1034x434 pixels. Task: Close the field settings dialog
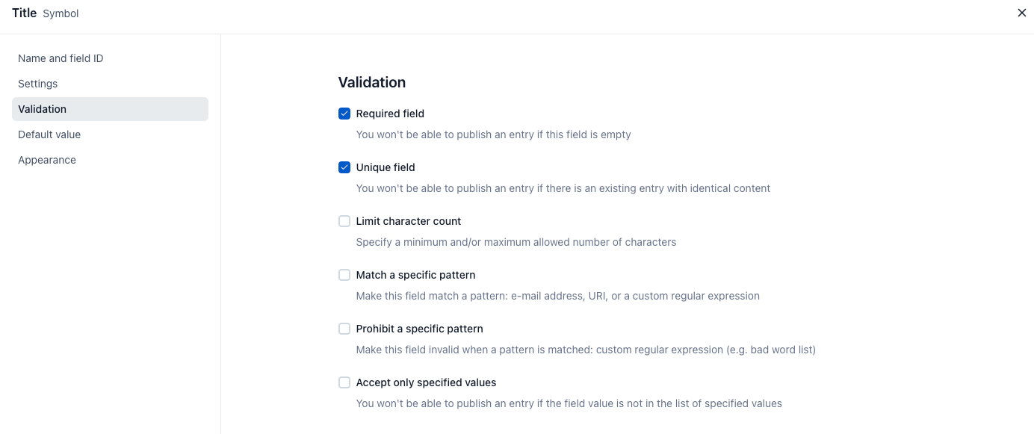(1021, 13)
